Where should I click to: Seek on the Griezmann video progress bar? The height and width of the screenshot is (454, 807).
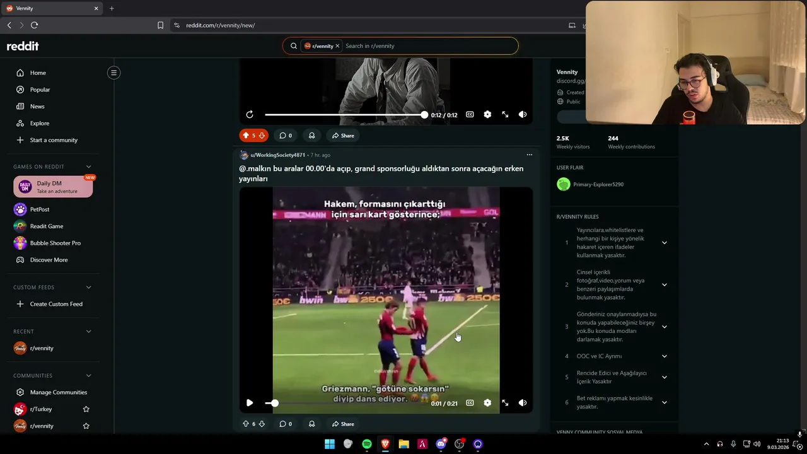point(345,403)
